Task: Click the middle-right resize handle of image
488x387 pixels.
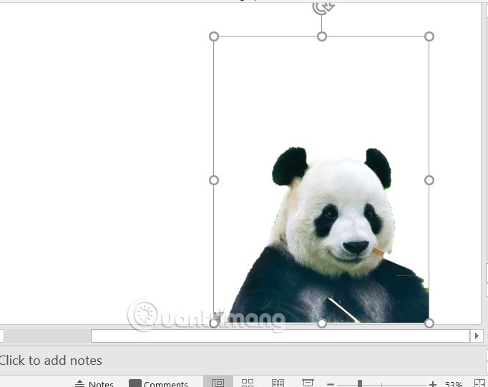Action: 429,180
